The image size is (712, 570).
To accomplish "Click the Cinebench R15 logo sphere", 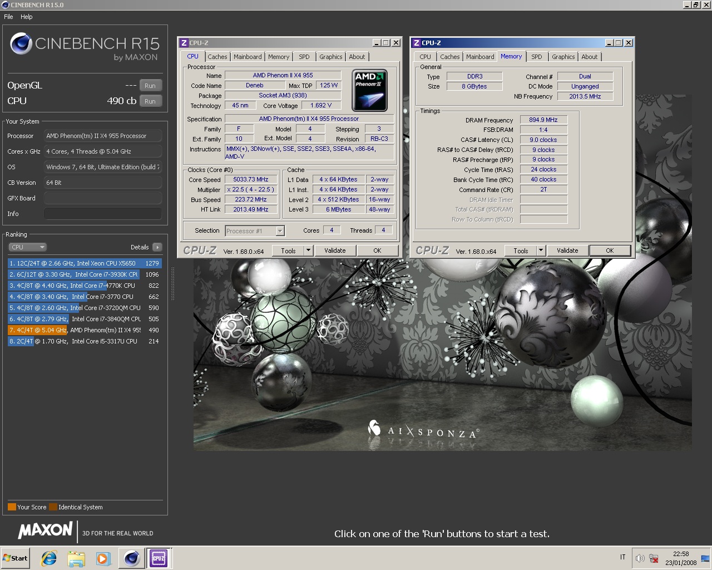I will click(21, 43).
